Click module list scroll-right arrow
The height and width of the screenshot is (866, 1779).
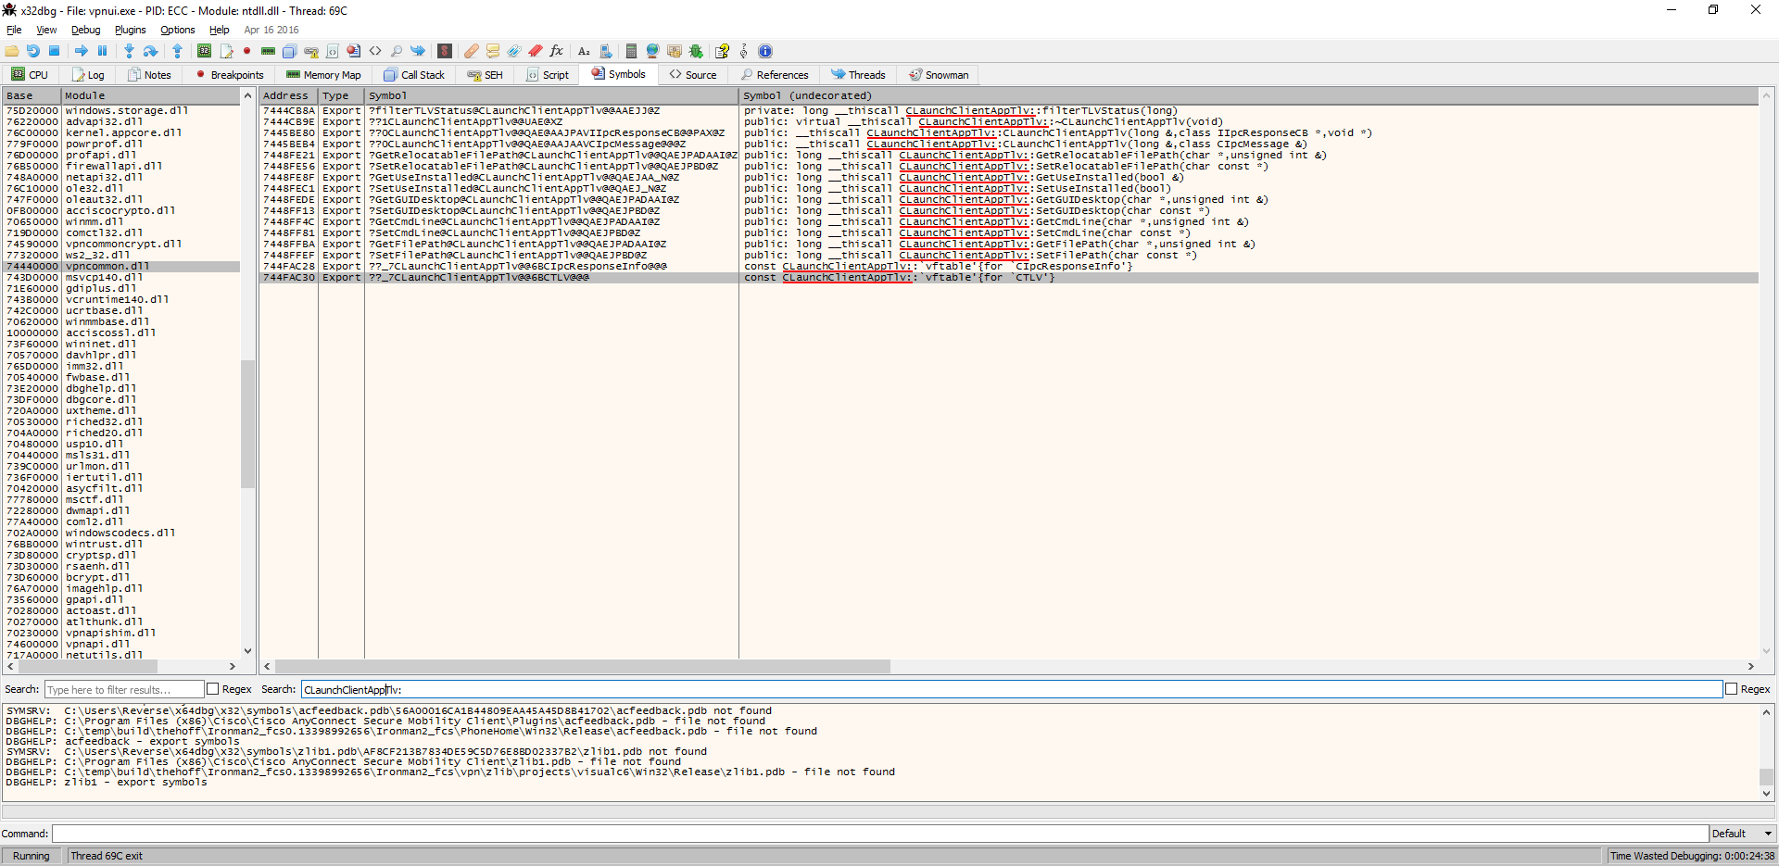(233, 666)
